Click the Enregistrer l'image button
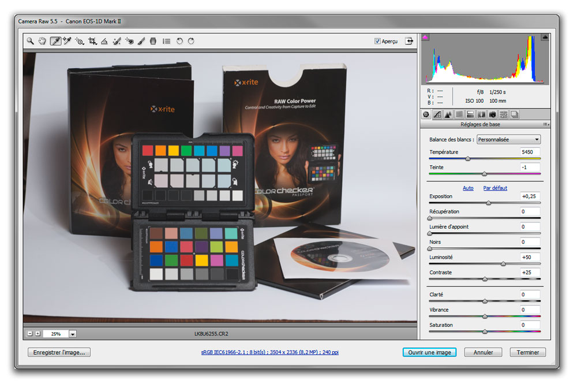The height and width of the screenshot is (387, 577). (59, 352)
